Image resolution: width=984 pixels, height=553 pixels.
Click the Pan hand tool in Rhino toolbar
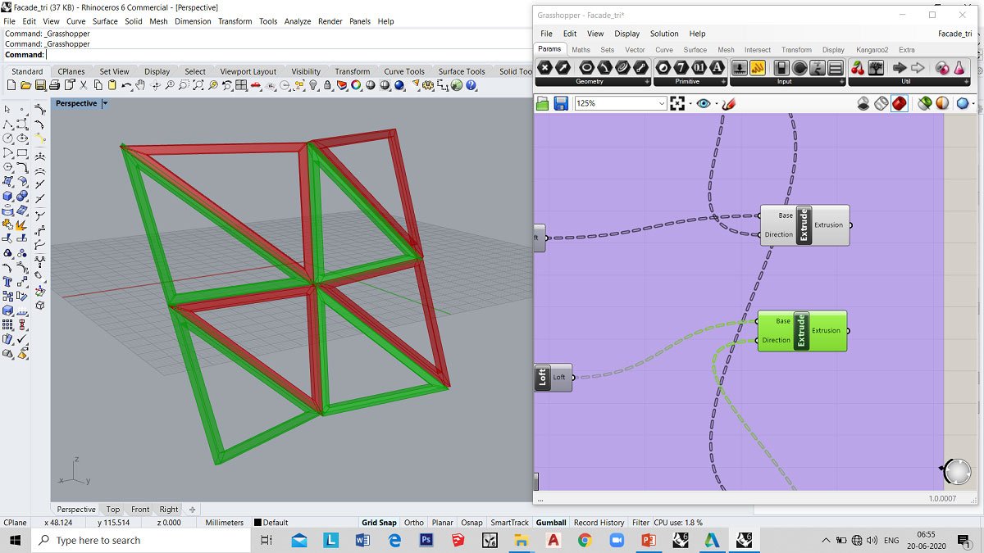[x=140, y=85]
